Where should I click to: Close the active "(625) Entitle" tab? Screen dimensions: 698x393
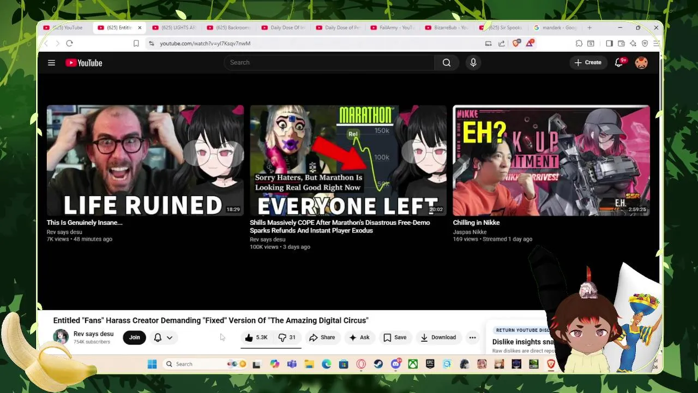(x=140, y=28)
